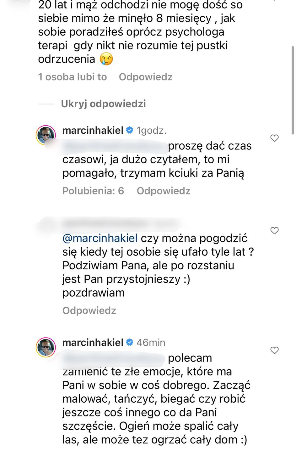Follow the blue @marcinhakiel mention link
Image resolution: width=296 pixels, height=453 pixels.
coord(100,238)
